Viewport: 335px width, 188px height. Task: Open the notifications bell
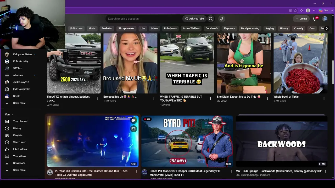(315, 19)
